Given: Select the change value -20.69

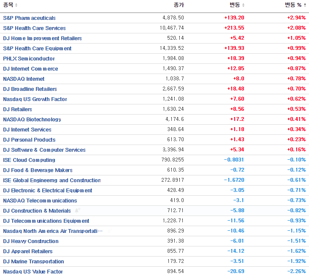Looking at the screenshot, I should tap(236, 271).
